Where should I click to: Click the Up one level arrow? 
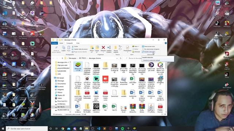(x=62, y=58)
